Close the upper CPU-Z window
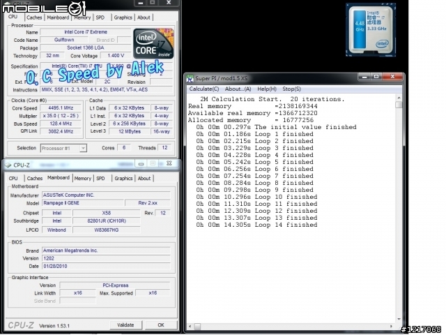Image resolution: width=446 pixels, height=335 pixels. pos(169,3)
